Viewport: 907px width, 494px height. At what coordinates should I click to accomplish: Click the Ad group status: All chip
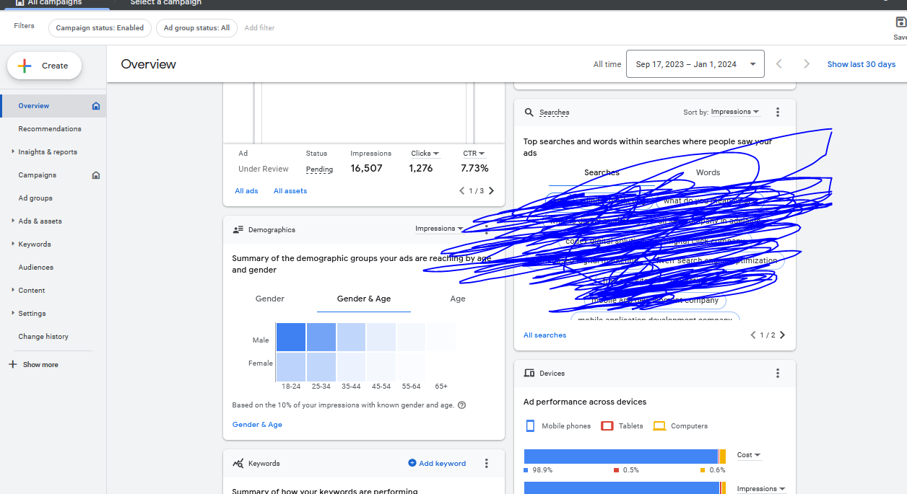[196, 28]
